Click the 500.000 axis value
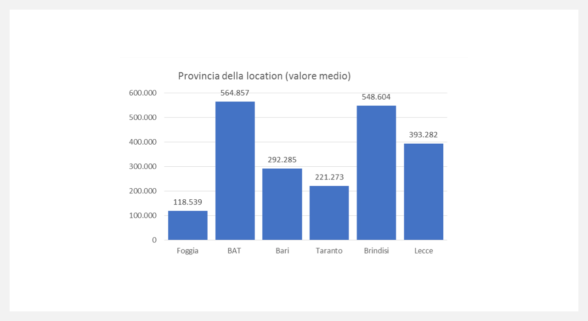 (143, 118)
